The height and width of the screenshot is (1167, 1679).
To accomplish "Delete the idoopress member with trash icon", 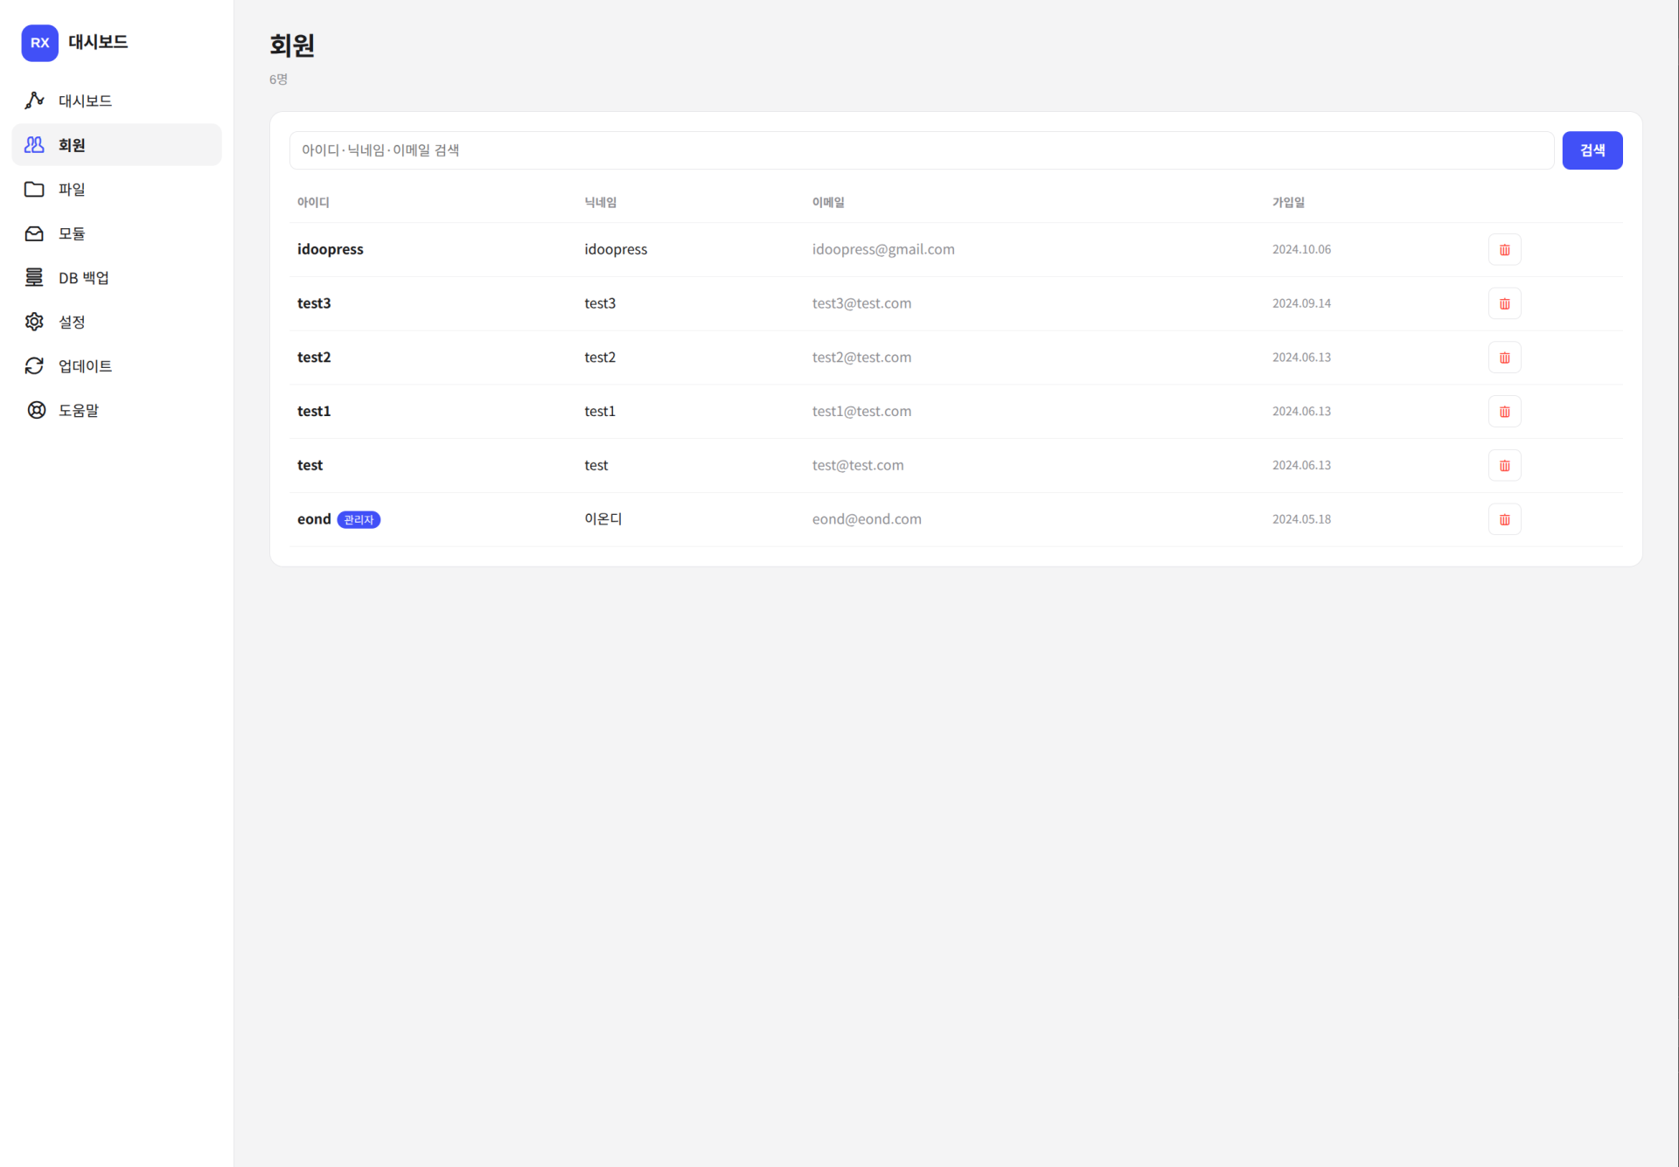I will (x=1504, y=249).
